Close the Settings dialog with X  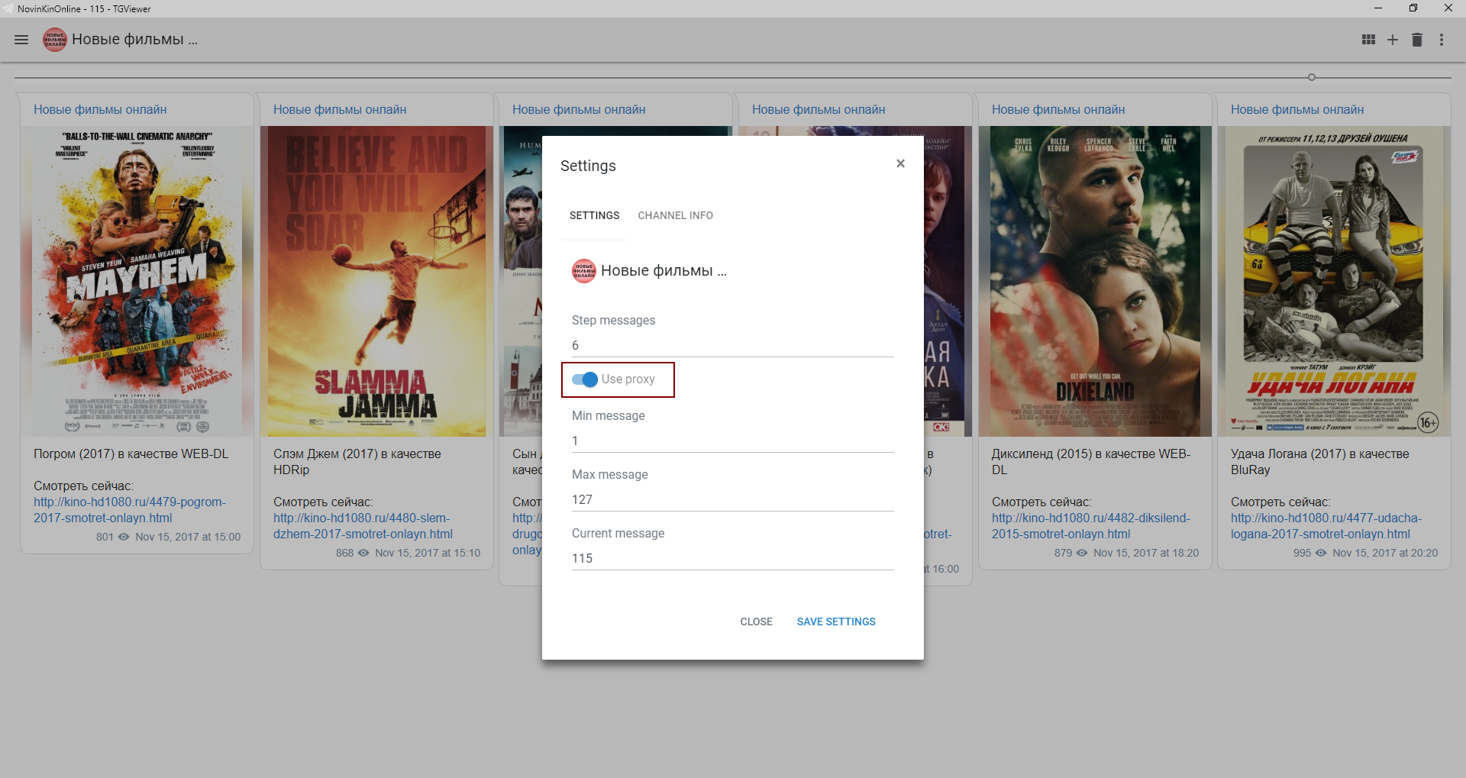(x=900, y=163)
